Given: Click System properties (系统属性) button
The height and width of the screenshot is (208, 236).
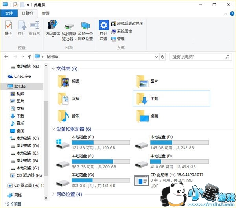Looking at the screenshot, I should pyautogui.click(x=122, y=31).
